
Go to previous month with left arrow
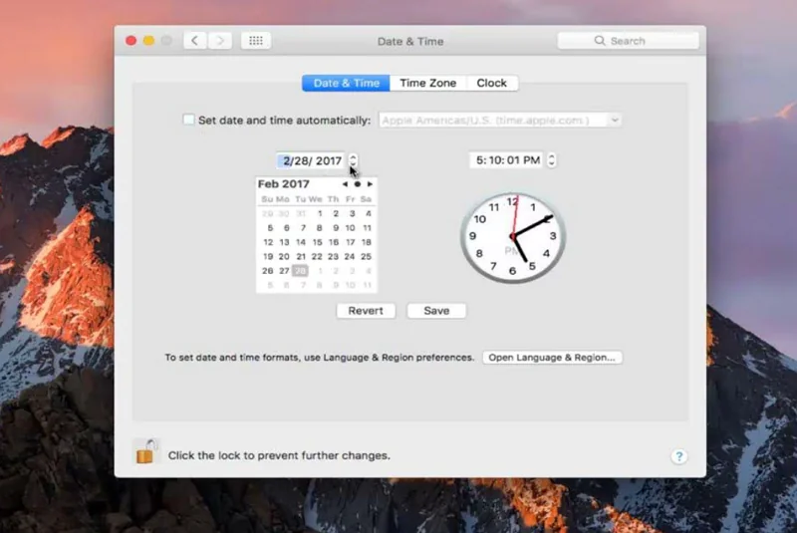tap(345, 184)
